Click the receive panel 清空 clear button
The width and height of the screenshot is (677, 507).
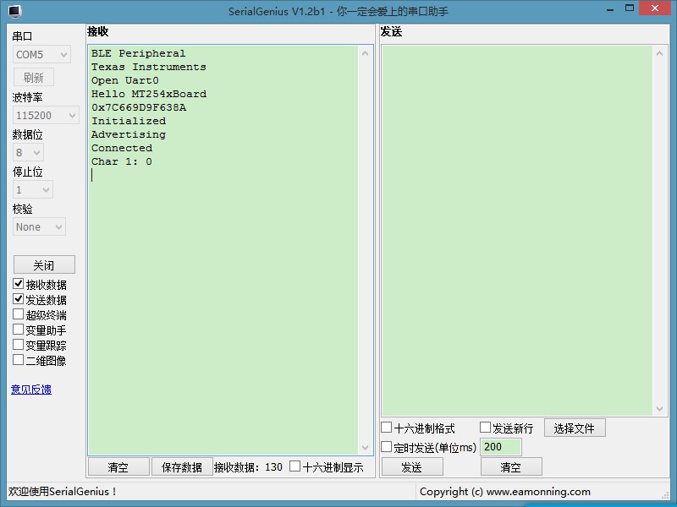click(x=118, y=467)
